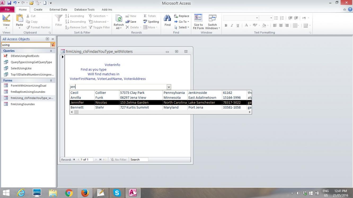Select the Cecil Collier row
The image size is (353, 198).
coord(161,93)
